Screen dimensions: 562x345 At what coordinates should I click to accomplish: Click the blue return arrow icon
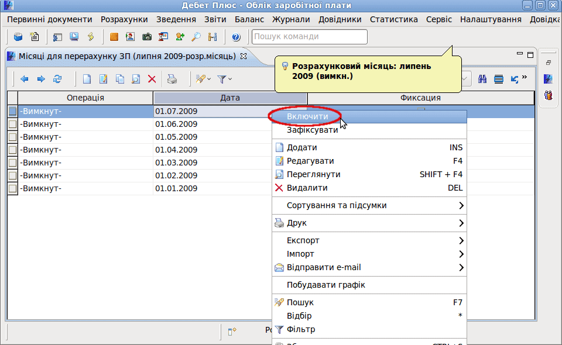pyautogui.click(x=515, y=79)
